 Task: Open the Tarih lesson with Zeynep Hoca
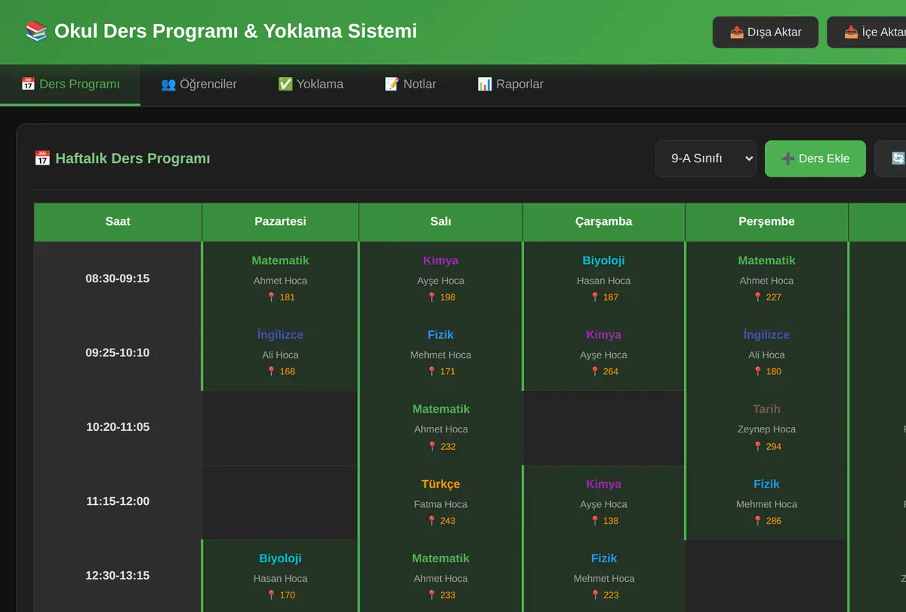click(x=766, y=427)
